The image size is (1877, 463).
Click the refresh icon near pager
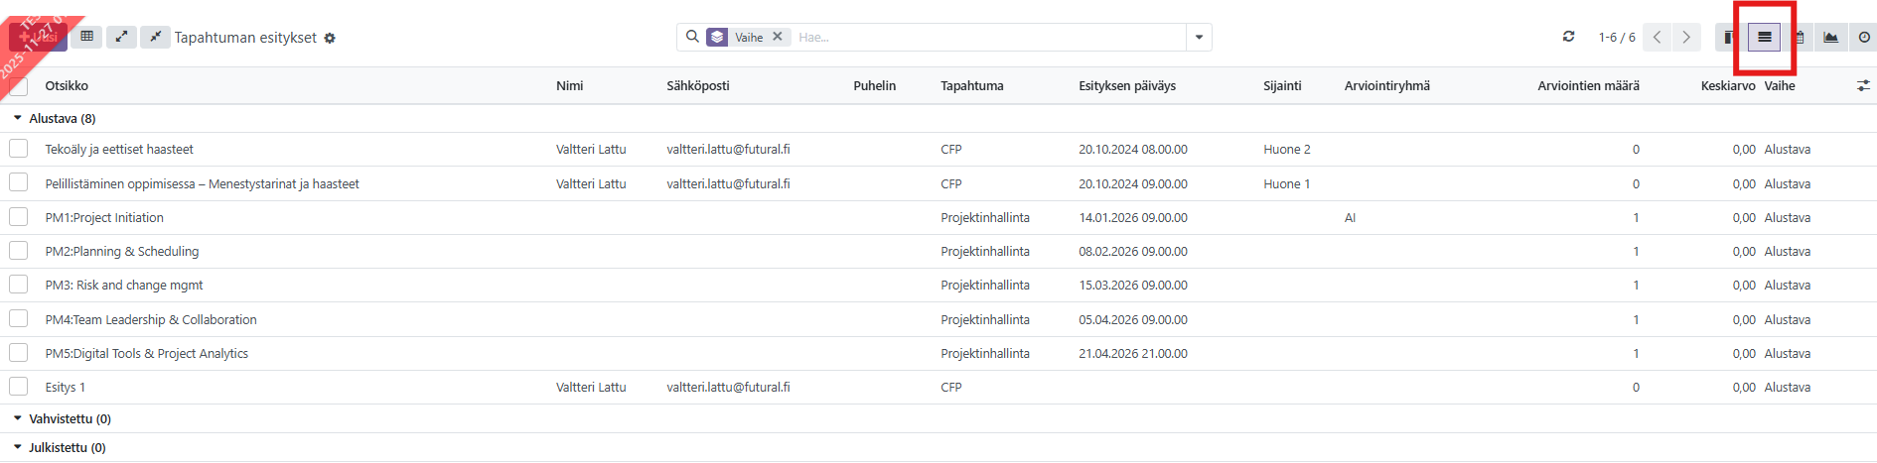point(1568,37)
